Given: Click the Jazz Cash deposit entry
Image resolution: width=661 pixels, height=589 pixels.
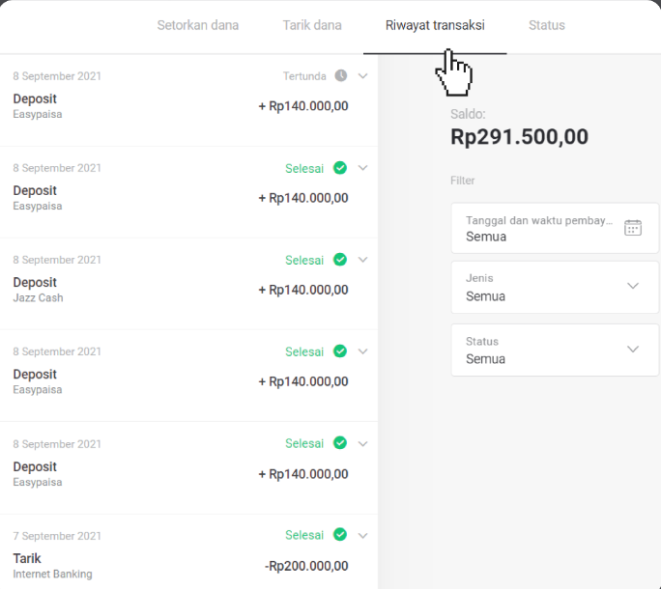Looking at the screenshot, I should [184, 290].
